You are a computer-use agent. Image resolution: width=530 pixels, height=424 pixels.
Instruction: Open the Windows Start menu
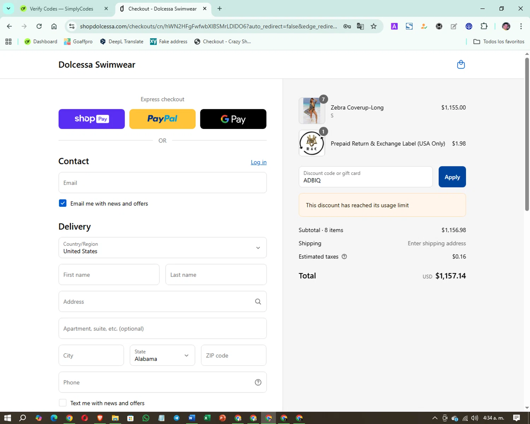click(7, 418)
